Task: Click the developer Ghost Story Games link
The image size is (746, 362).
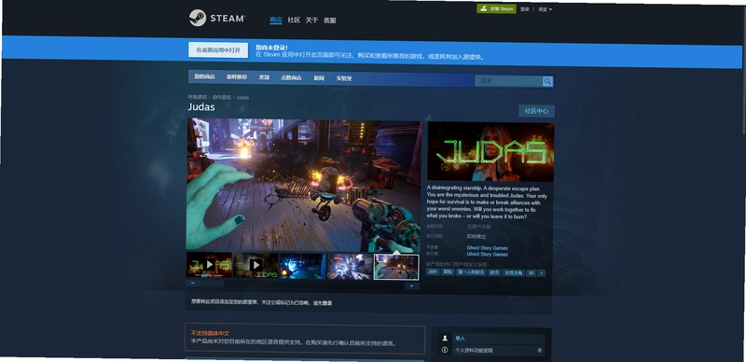Action: coord(487,248)
